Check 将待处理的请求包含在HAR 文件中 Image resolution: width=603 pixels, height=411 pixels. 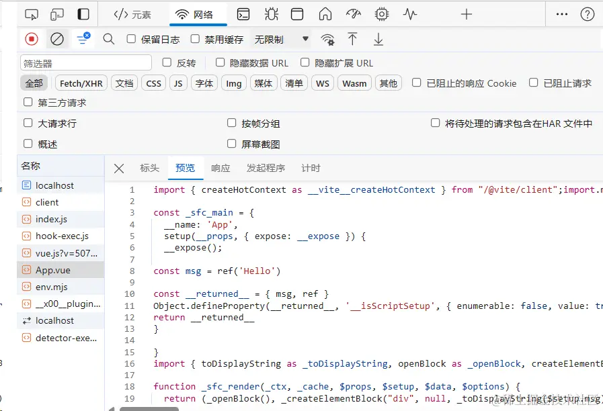[435, 123]
